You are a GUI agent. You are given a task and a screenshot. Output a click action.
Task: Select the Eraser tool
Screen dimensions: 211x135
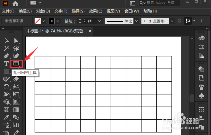pyautogui.click(x=16, y=79)
